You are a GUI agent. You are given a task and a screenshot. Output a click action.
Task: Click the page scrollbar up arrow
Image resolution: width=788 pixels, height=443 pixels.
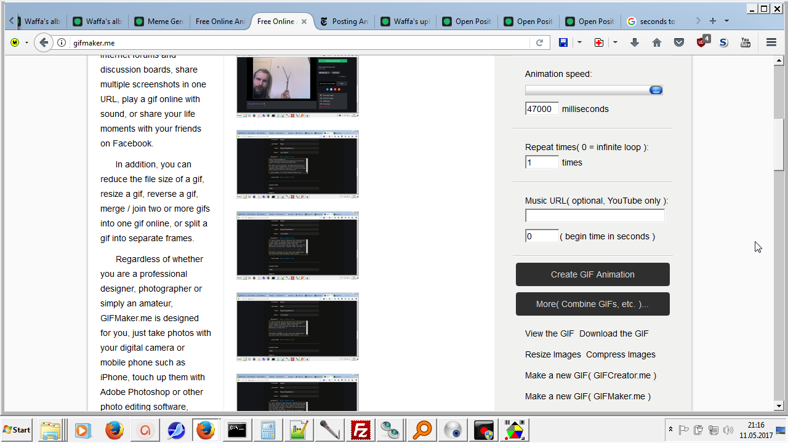pyautogui.click(x=779, y=60)
